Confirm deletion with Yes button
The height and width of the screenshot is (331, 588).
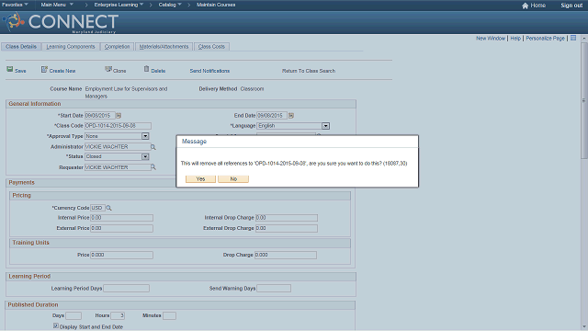[200, 179]
